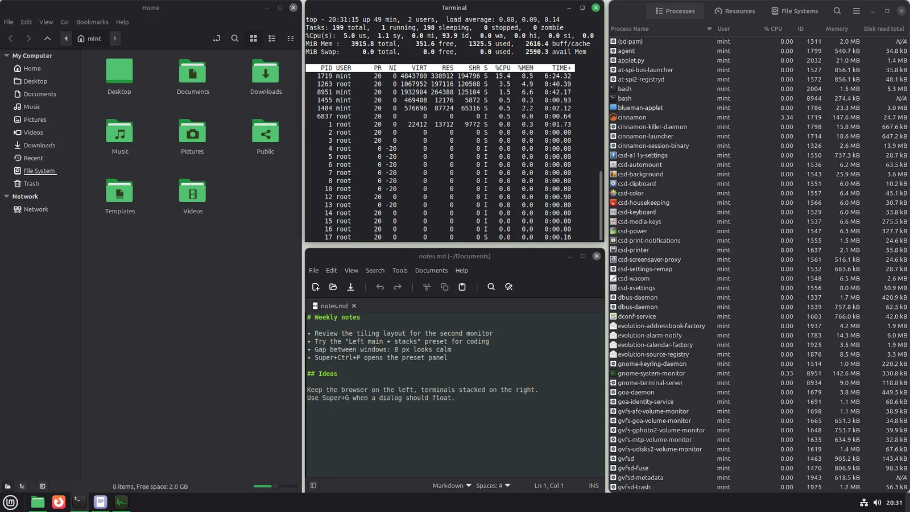
Task: Select the cinnamon process row
Action: coord(759,117)
